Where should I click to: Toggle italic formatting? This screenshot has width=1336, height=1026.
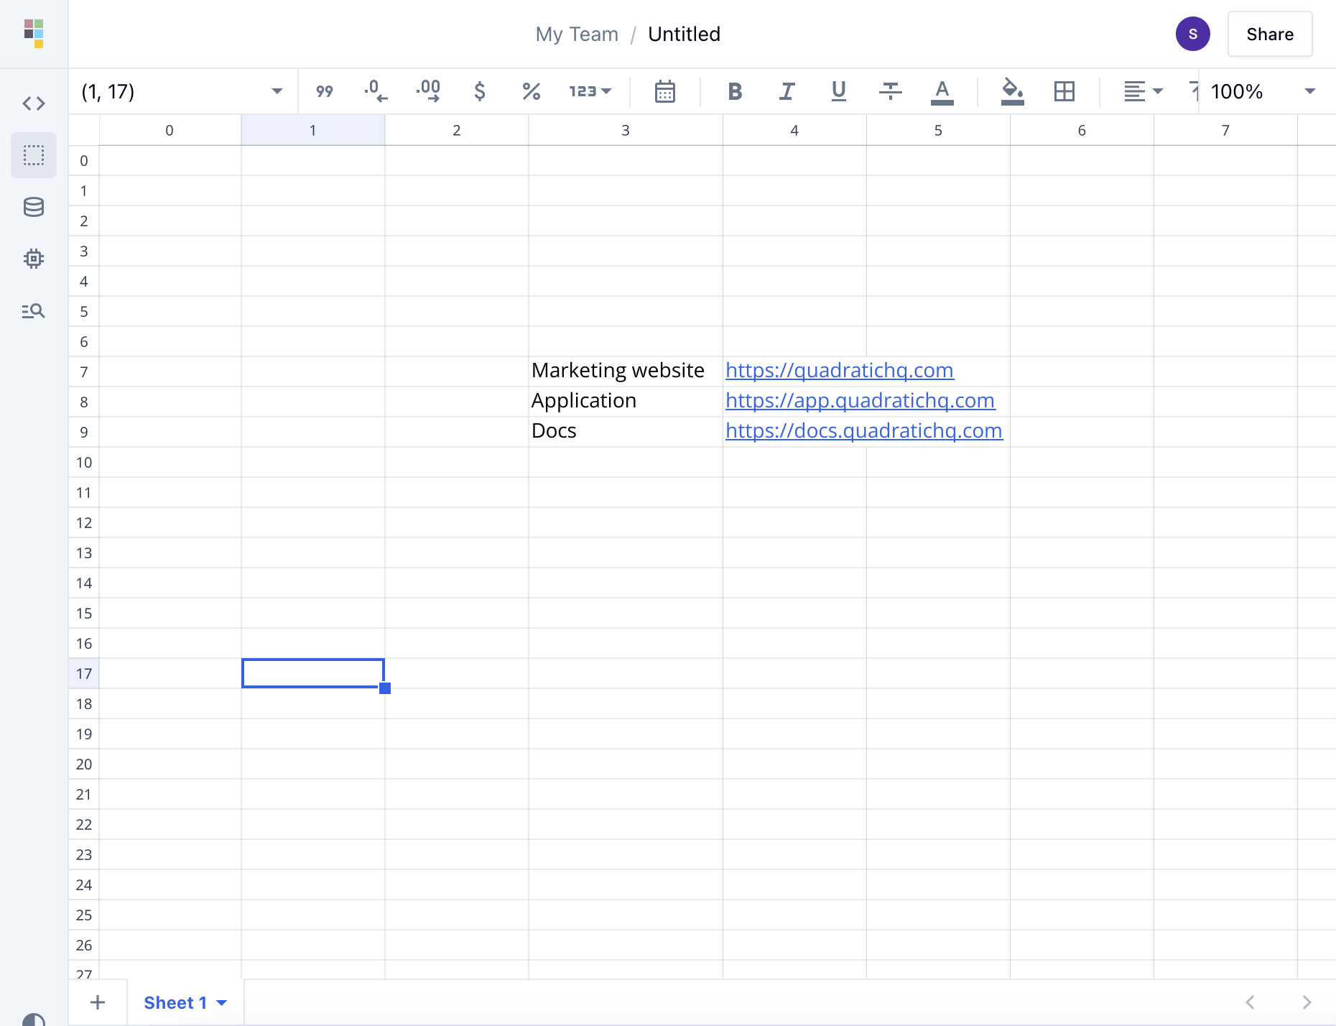tap(787, 91)
